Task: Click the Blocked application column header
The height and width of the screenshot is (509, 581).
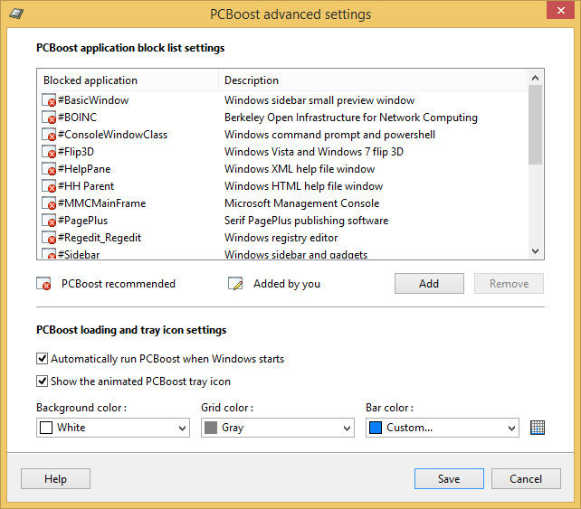Action: tap(128, 80)
